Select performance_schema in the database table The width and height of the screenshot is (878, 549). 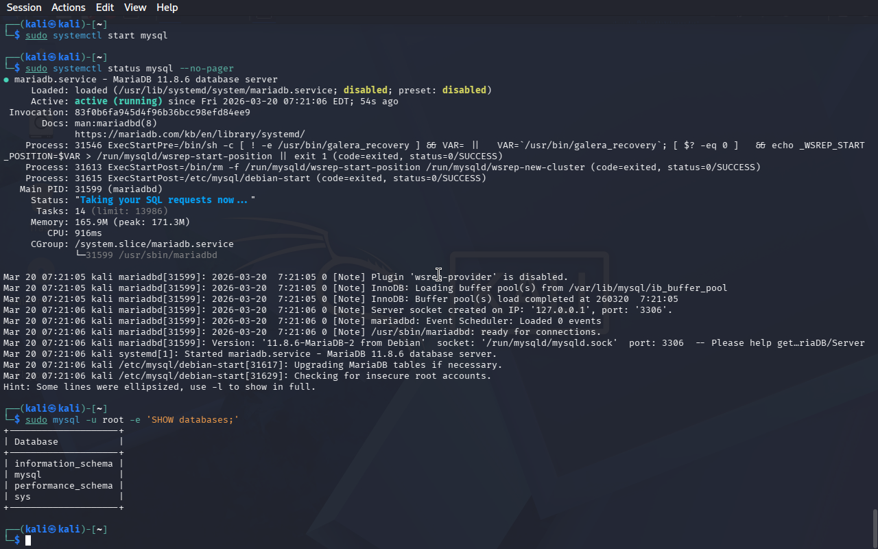pyautogui.click(x=63, y=486)
